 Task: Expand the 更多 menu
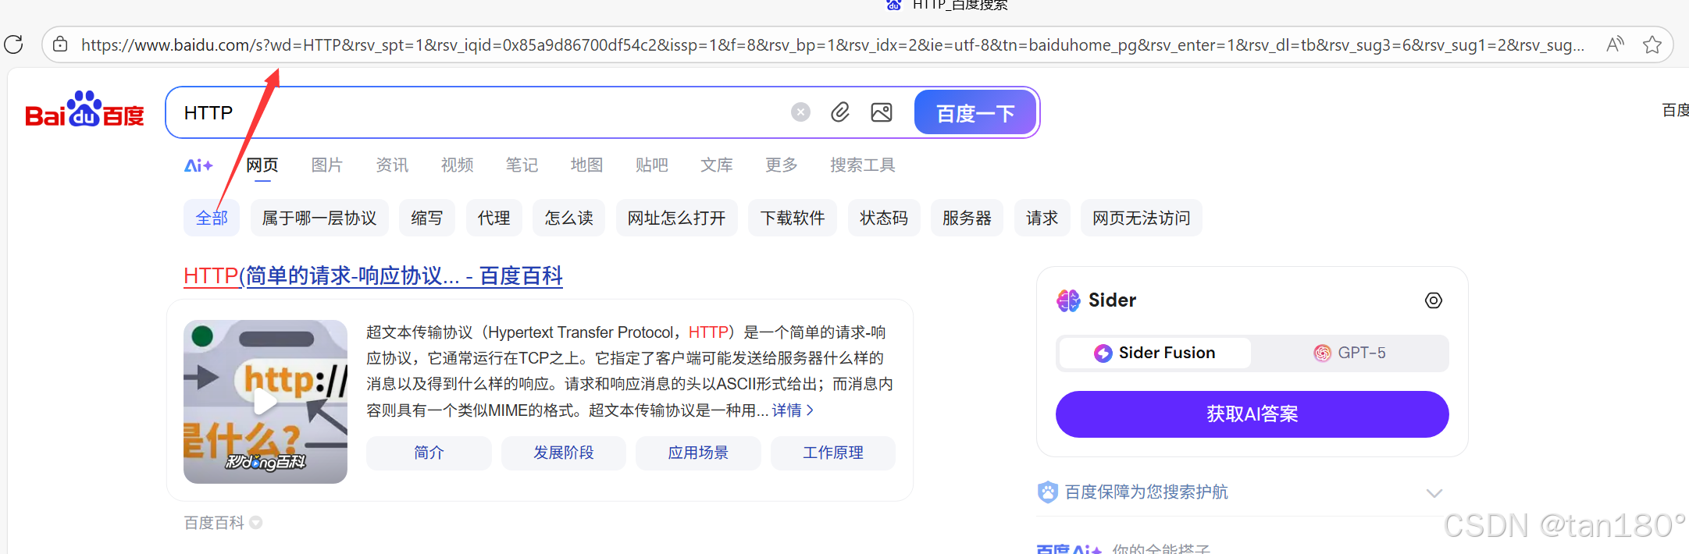782,165
